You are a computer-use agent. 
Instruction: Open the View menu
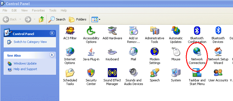pos(24,10)
